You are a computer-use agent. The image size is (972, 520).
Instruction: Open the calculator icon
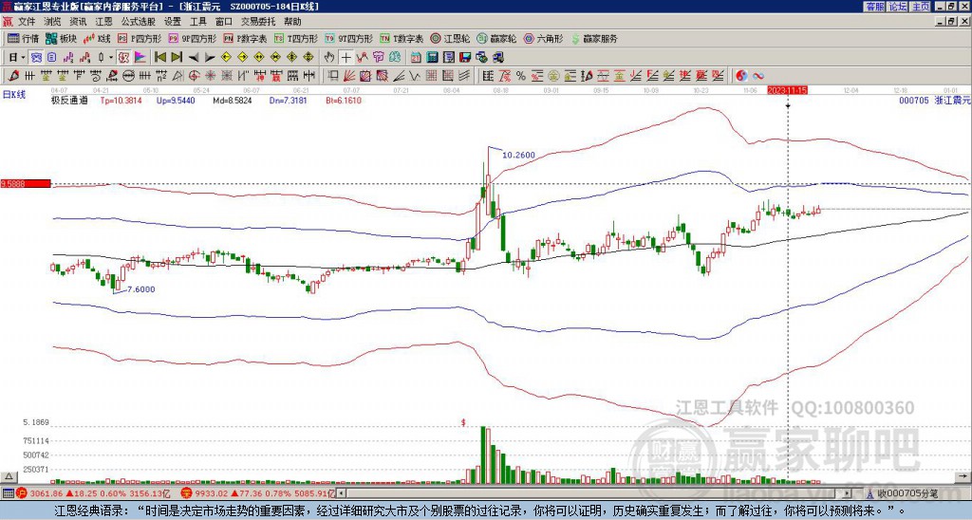point(432,58)
